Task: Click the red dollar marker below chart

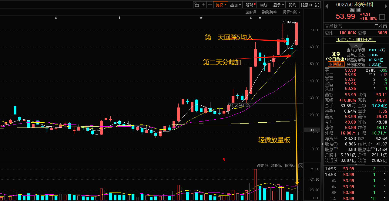Action: (x=224, y=159)
